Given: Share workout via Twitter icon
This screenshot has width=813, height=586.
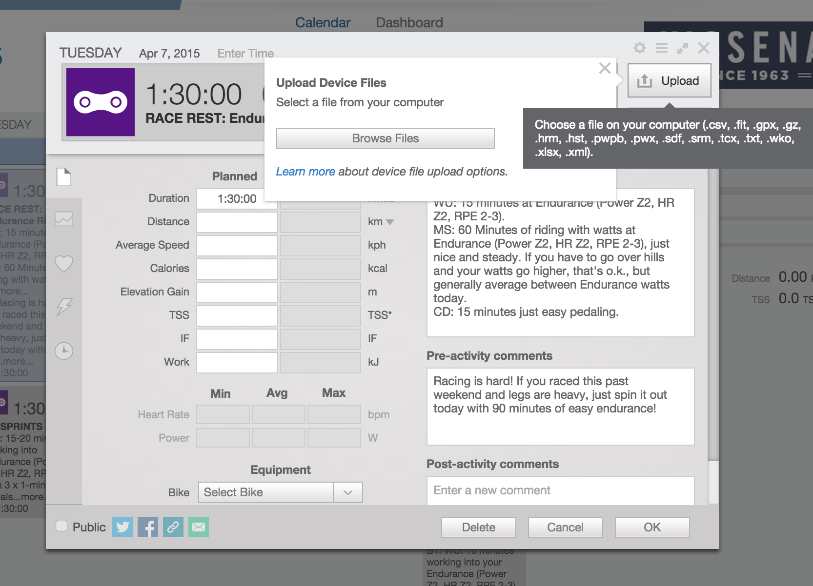Looking at the screenshot, I should pos(122,527).
